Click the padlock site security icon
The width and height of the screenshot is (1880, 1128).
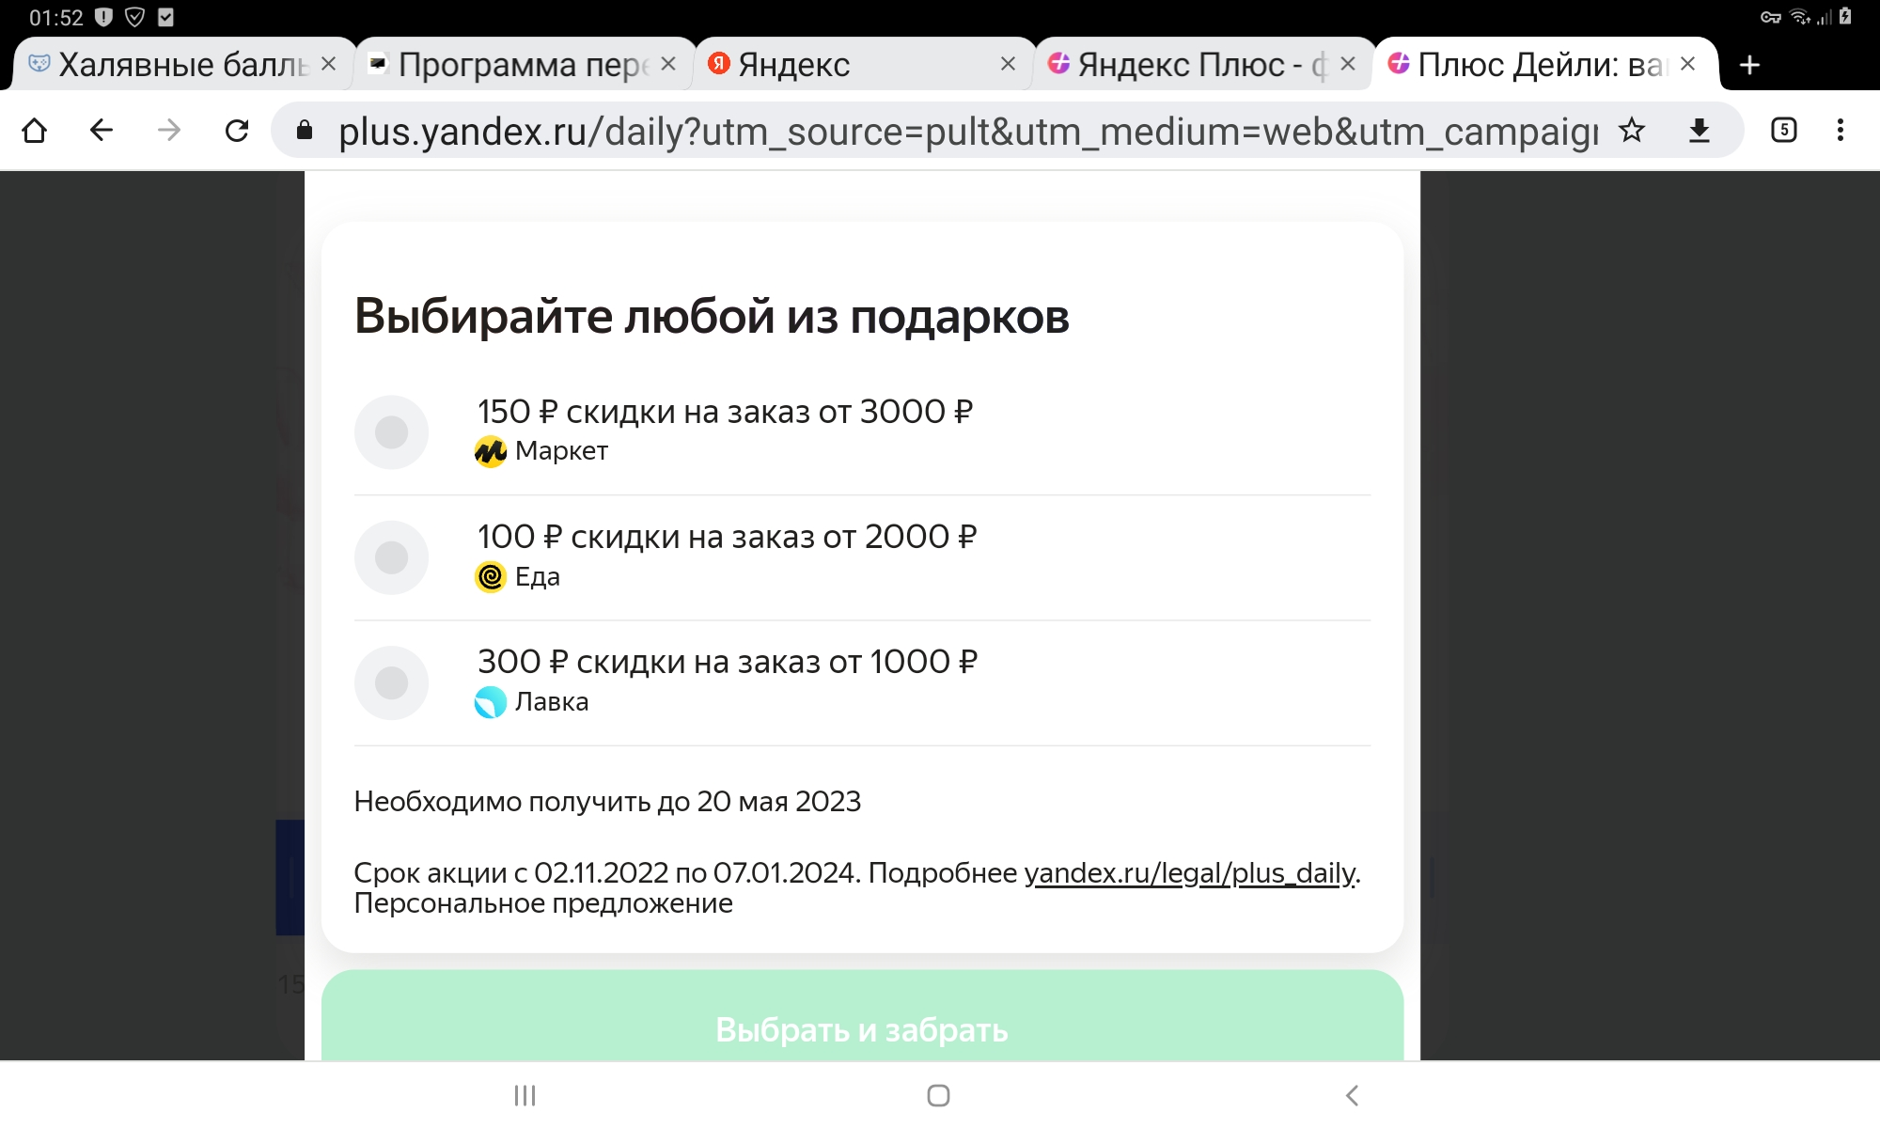click(304, 130)
